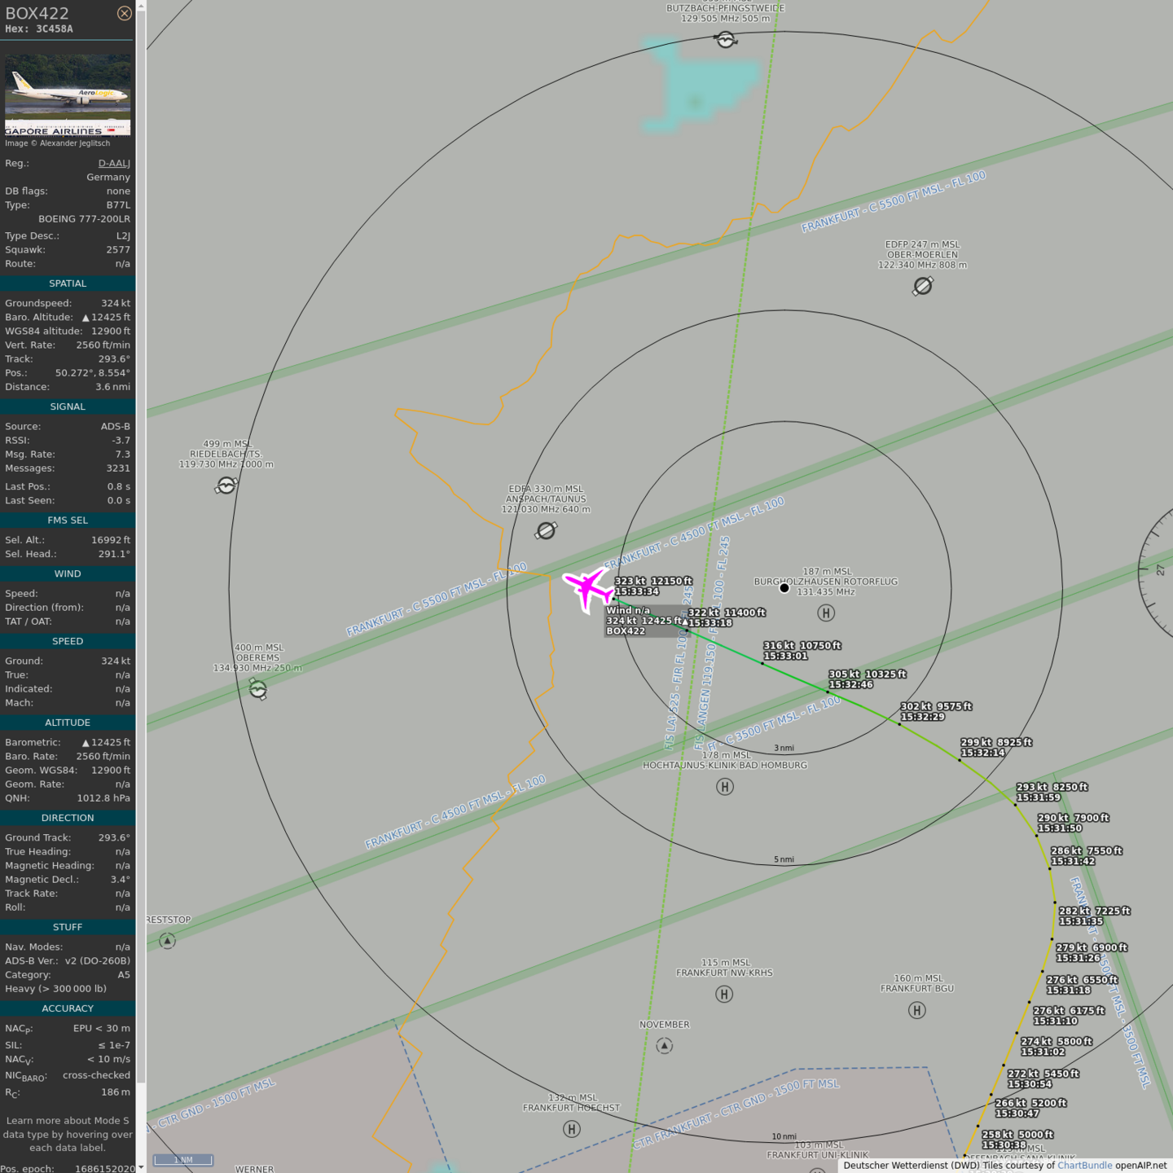Close the BOX422 aircraft info panel
Viewport: 1173px width, 1173px height.
124,13
